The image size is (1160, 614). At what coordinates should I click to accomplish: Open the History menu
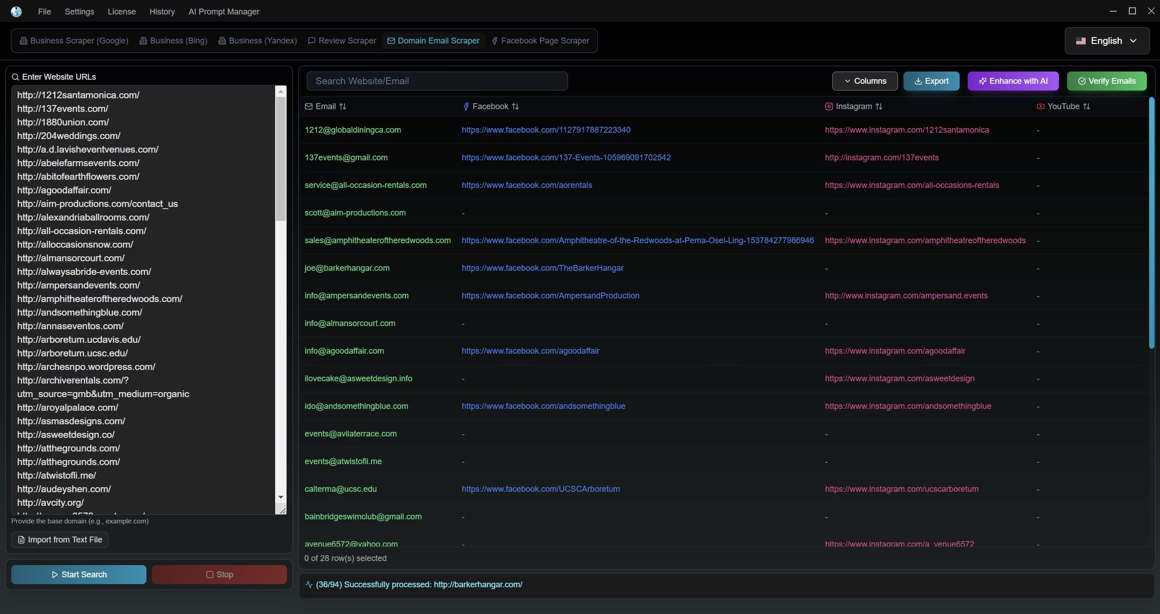(162, 11)
